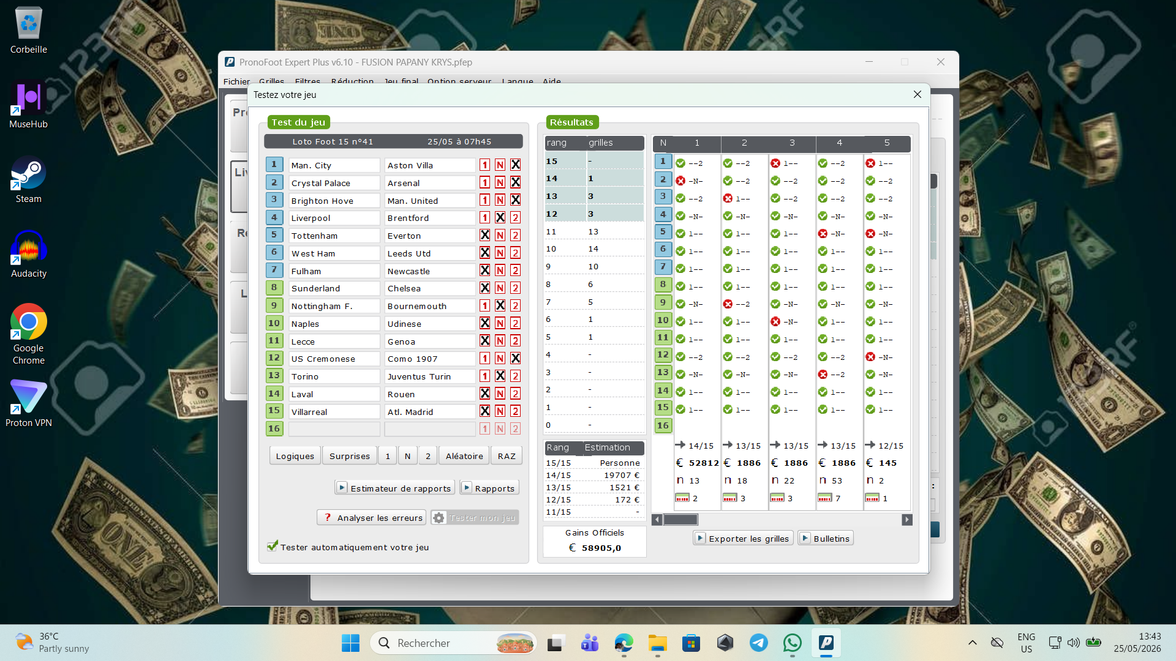The width and height of the screenshot is (1176, 661).
Task: Toggle result N for Crystal Palace match
Action: [x=500, y=183]
